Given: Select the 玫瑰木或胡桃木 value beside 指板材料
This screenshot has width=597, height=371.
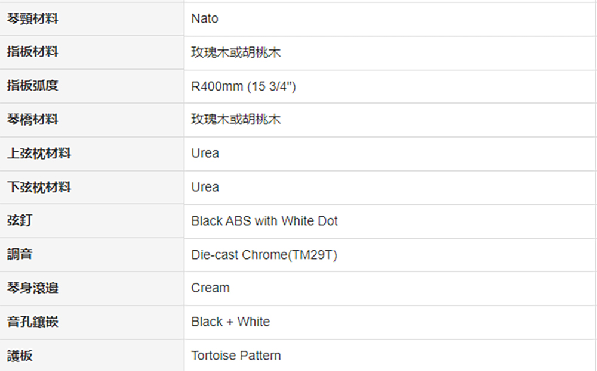Looking at the screenshot, I should point(236,52).
